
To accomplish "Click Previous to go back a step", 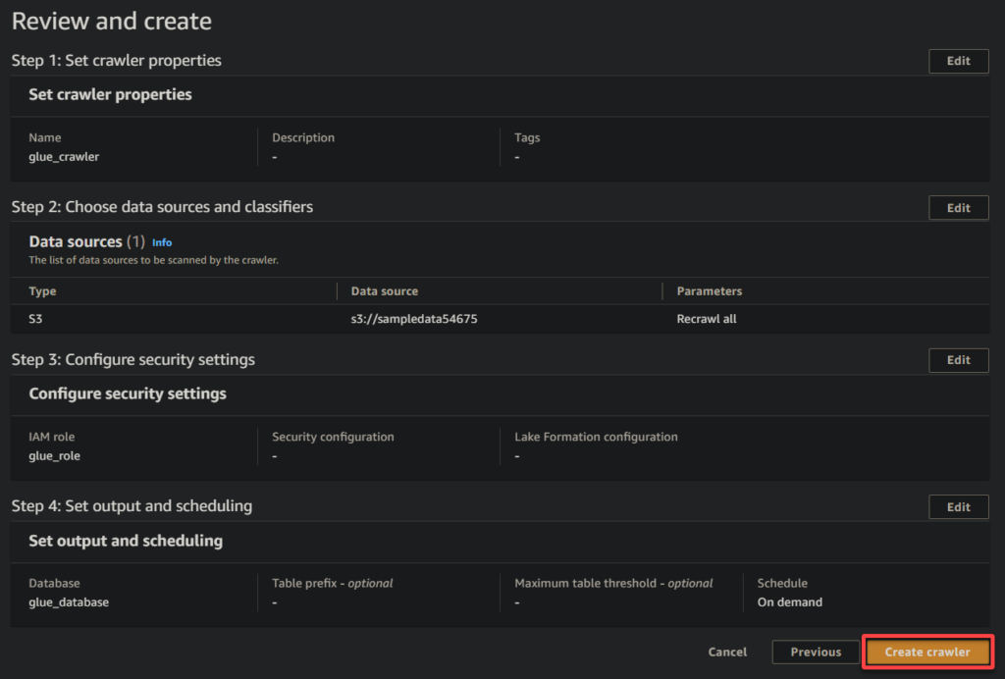I will [x=816, y=652].
